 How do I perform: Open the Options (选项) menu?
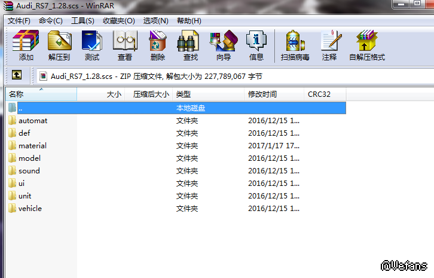pos(155,21)
